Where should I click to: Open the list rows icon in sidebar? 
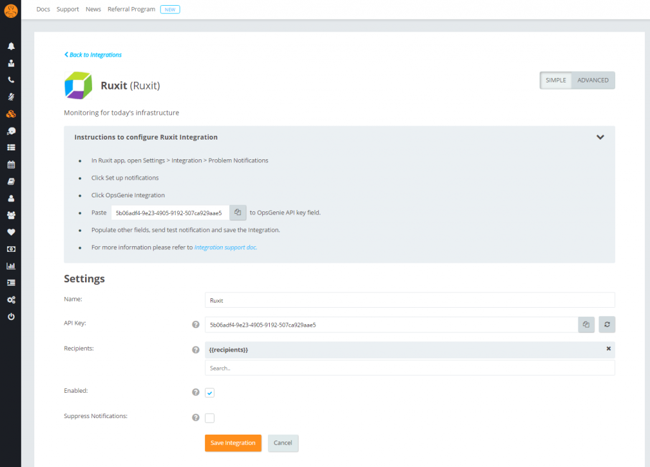pos(11,147)
